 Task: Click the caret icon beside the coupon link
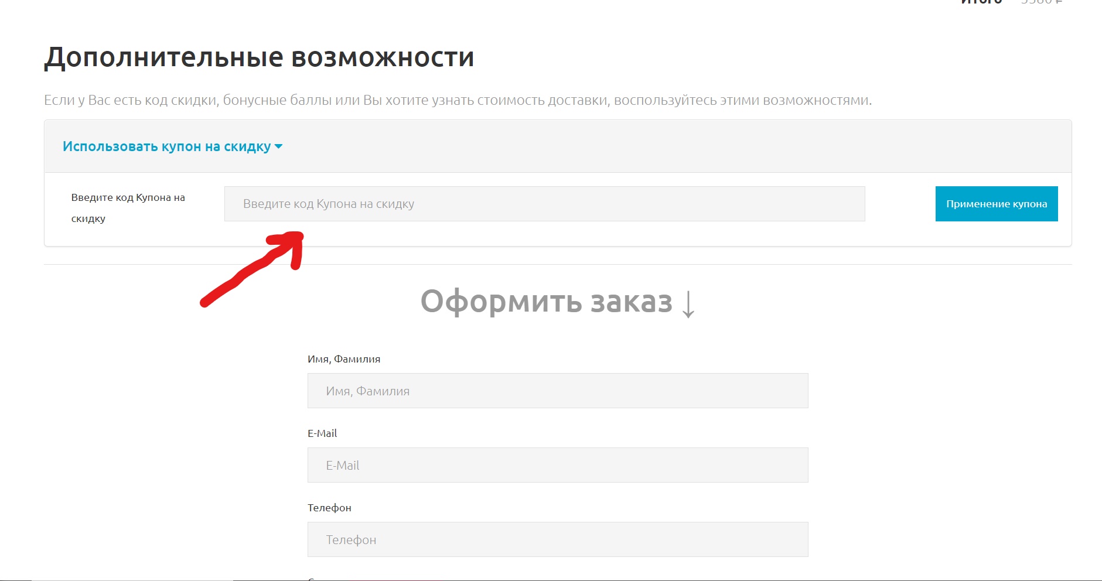tap(278, 146)
